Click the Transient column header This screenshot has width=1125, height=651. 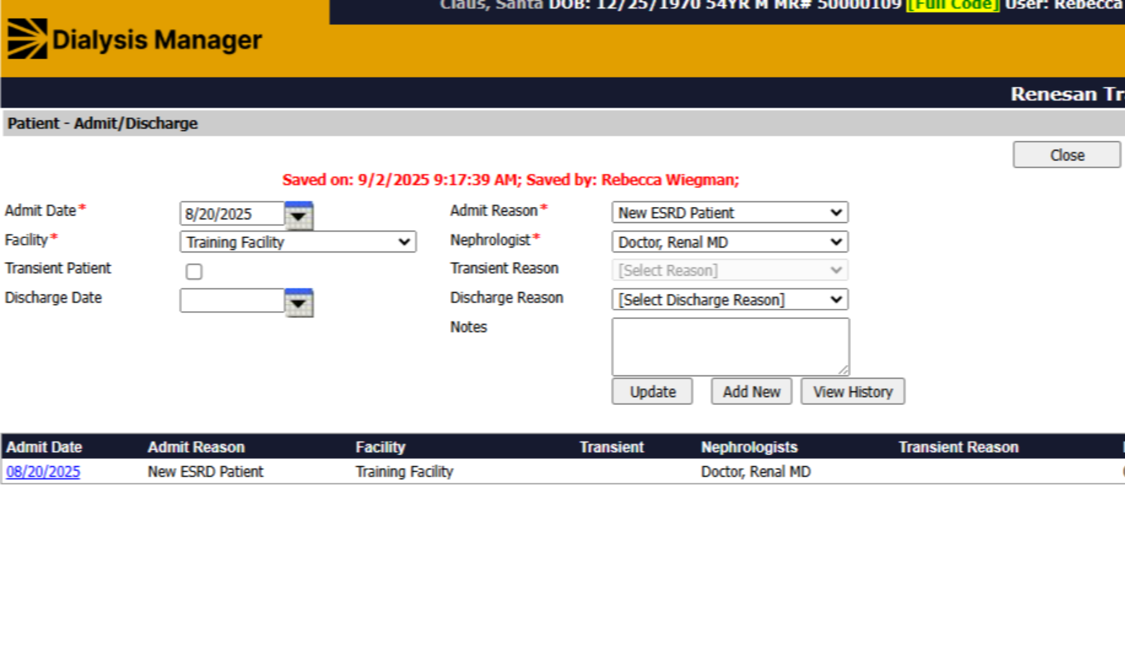[x=612, y=447]
